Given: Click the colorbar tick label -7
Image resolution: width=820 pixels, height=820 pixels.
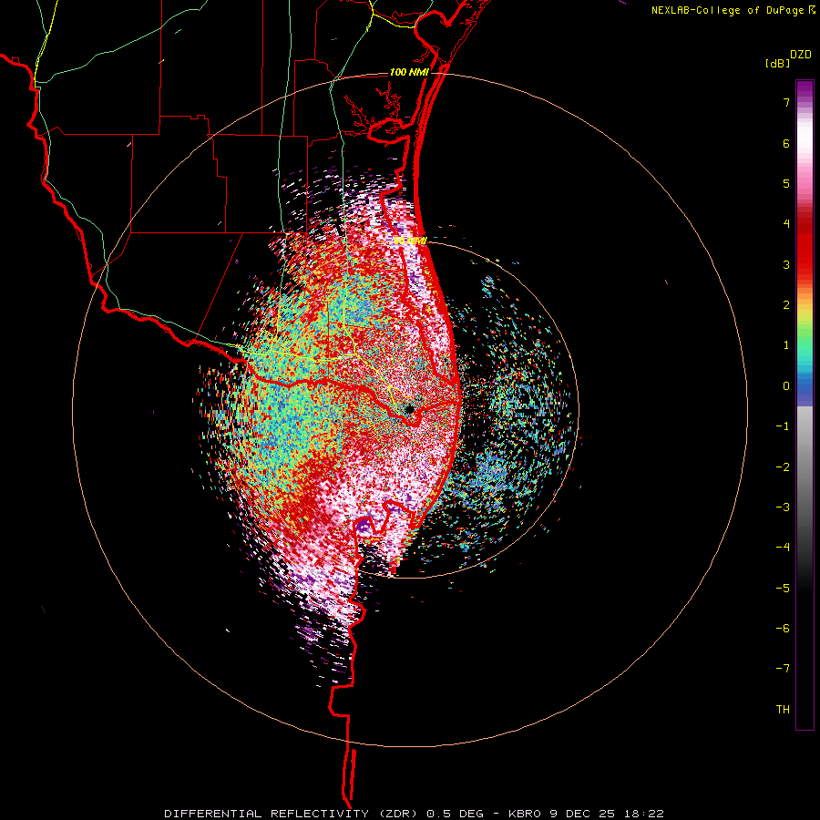Looking at the screenshot, I should (x=783, y=669).
